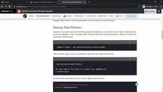The image size is (163, 92).
Task: Expand the SymfonyHub dropdown
Action: [x=7, y=11]
